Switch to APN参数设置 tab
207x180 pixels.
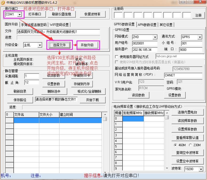click(147, 25)
